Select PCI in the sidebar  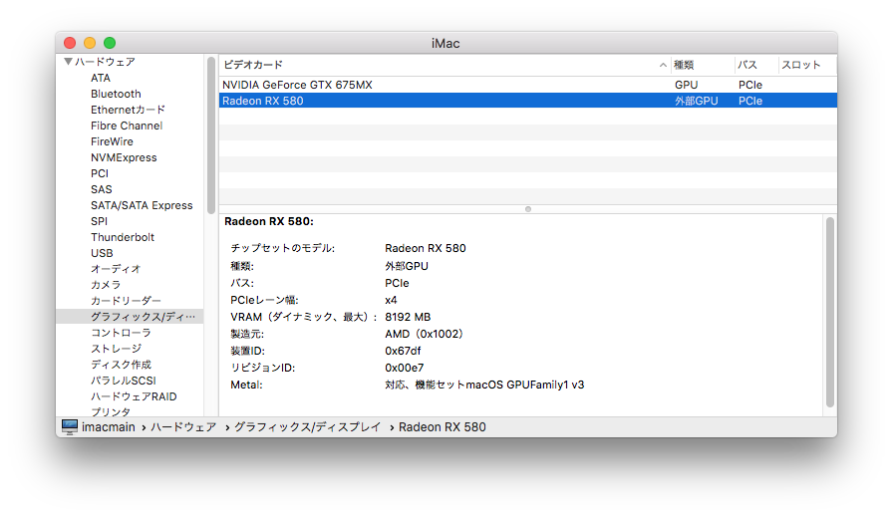99,173
